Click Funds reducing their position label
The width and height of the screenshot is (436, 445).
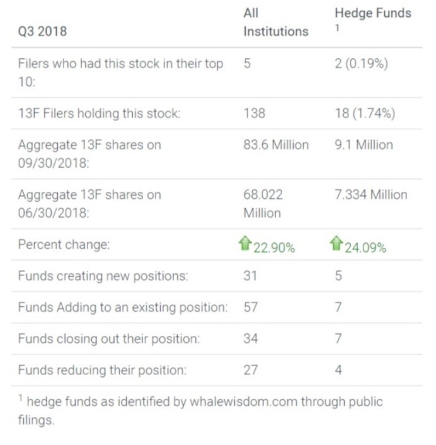tap(102, 370)
